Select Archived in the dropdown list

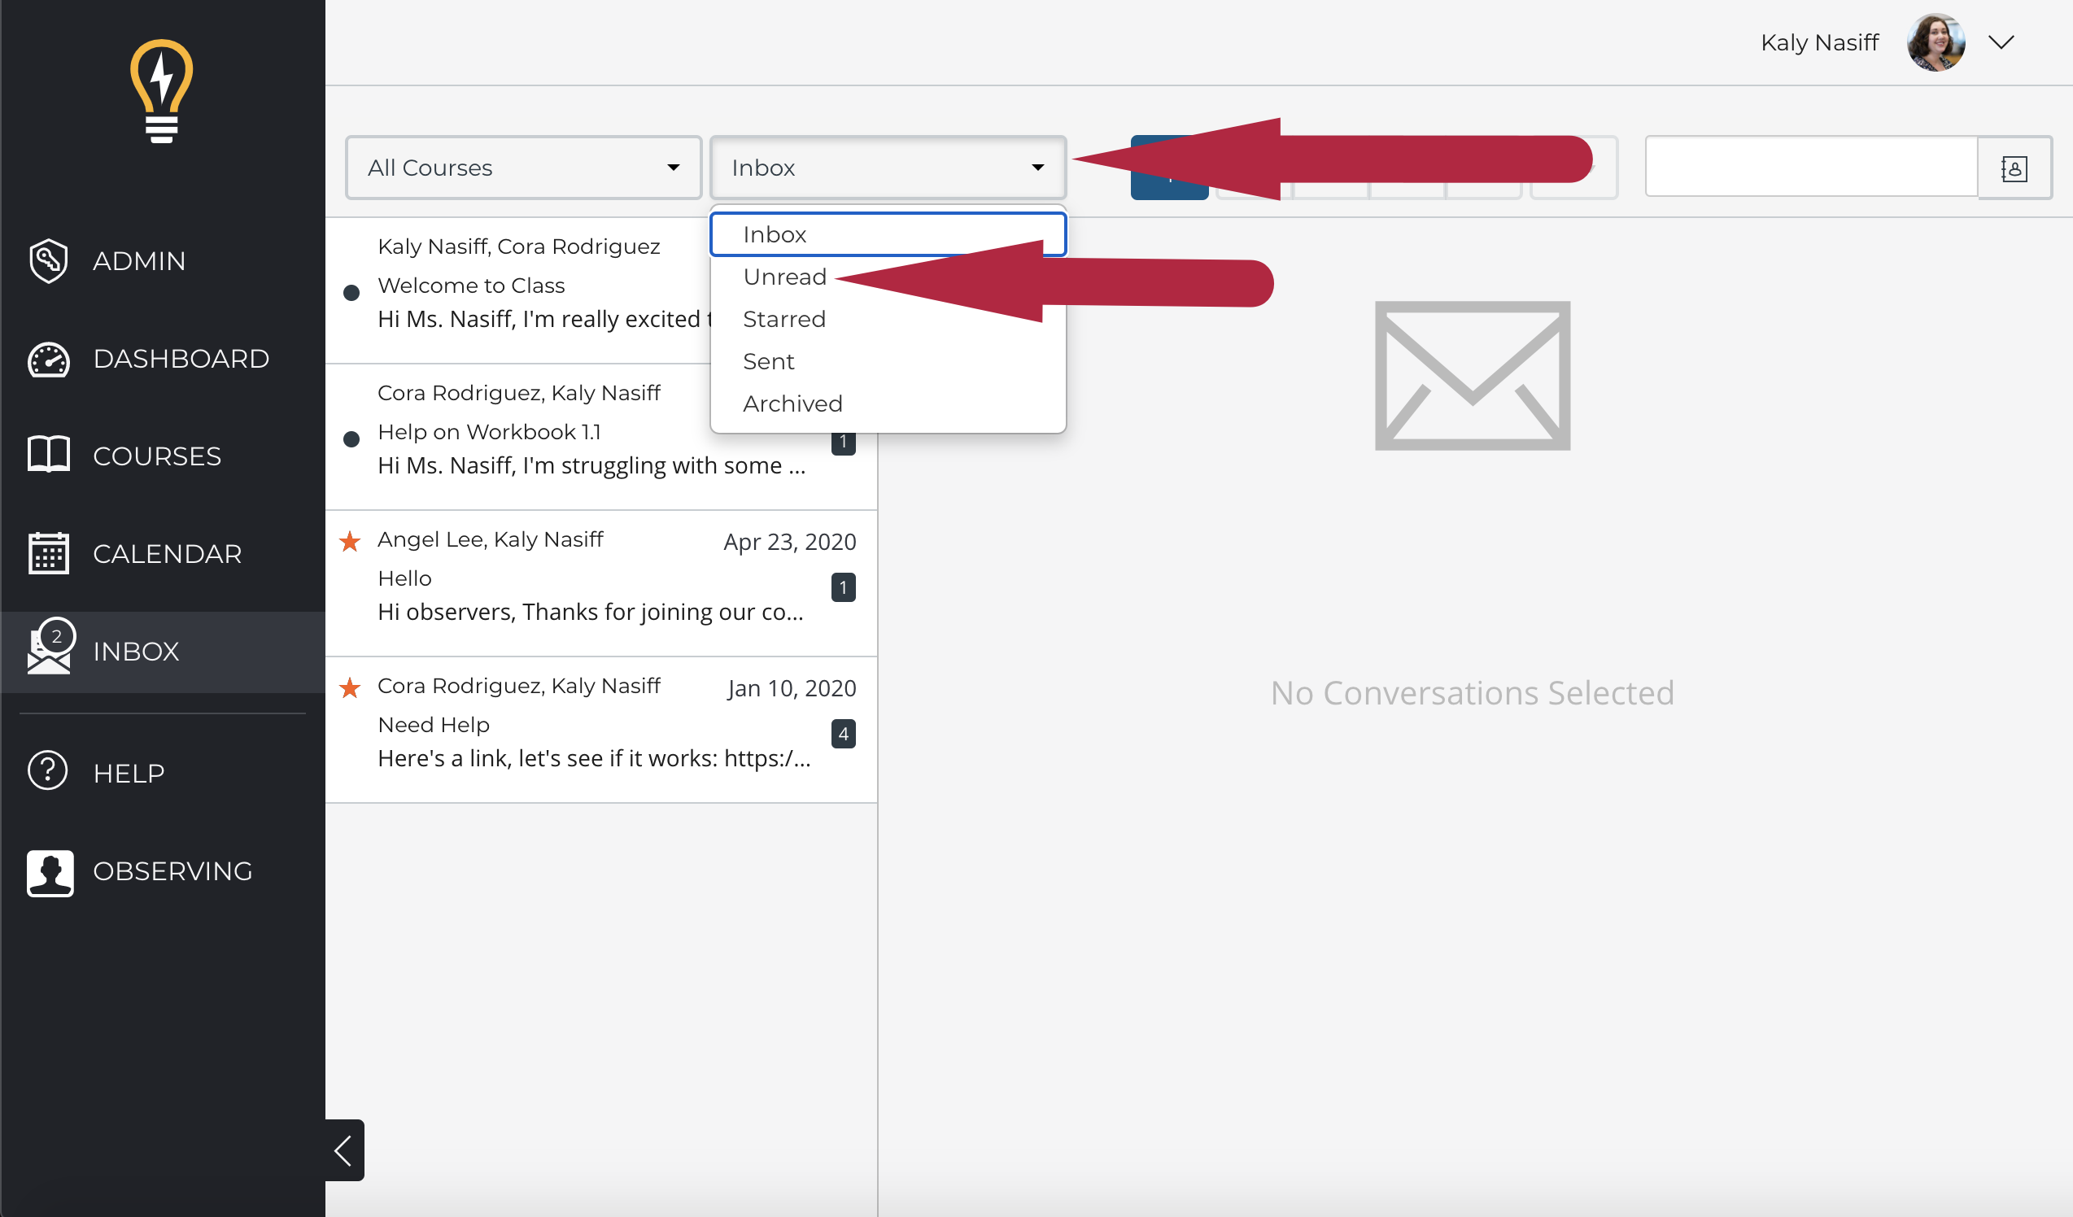point(888,403)
